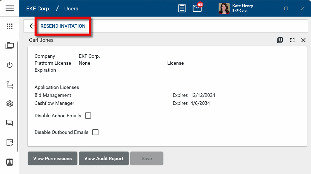Enable the Disable Adhoc Emails checkbox
The height and width of the screenshot is (174, 311).
point(88,116)
